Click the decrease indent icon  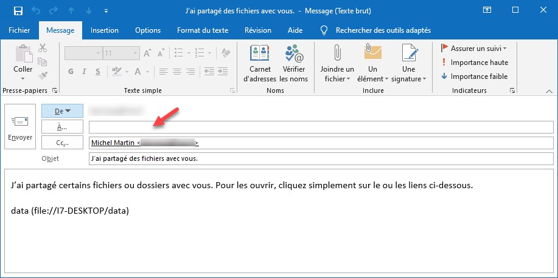tap(209, 72)
